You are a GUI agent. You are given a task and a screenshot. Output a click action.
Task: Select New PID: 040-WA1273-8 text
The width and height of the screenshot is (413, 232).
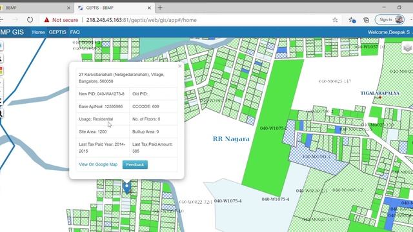click(102, 94)
